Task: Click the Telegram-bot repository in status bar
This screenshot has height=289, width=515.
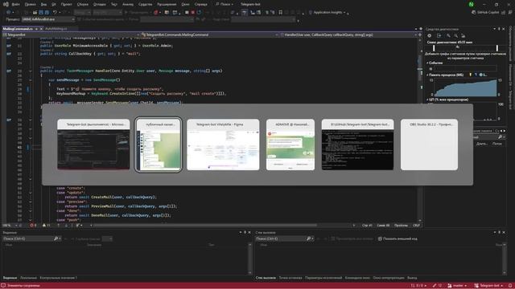Action: pyautogui.click(x=489, y=286)
